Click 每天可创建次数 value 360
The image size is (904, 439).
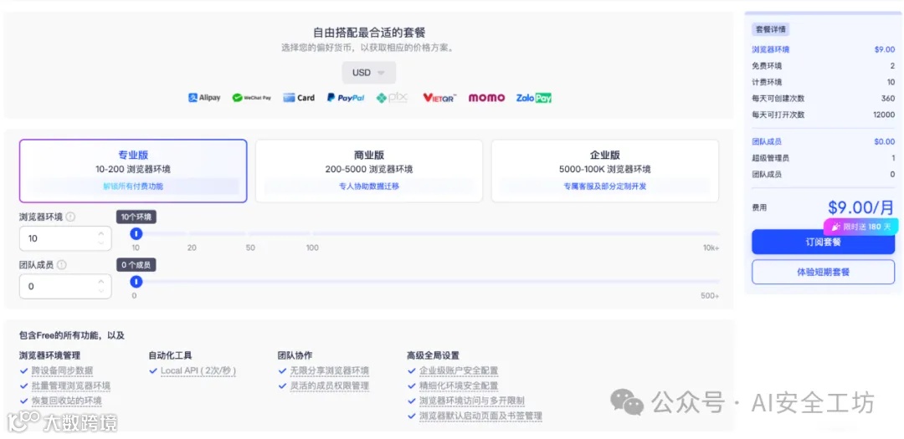888,99
